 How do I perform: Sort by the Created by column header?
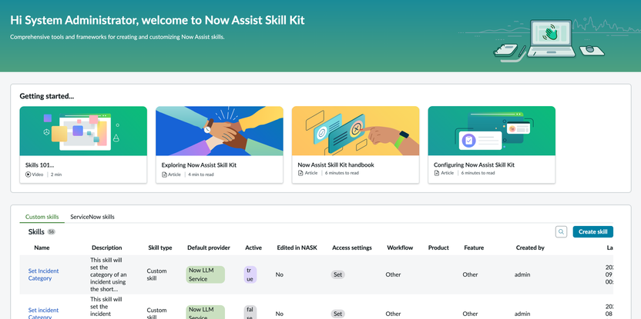coord(530,248)
